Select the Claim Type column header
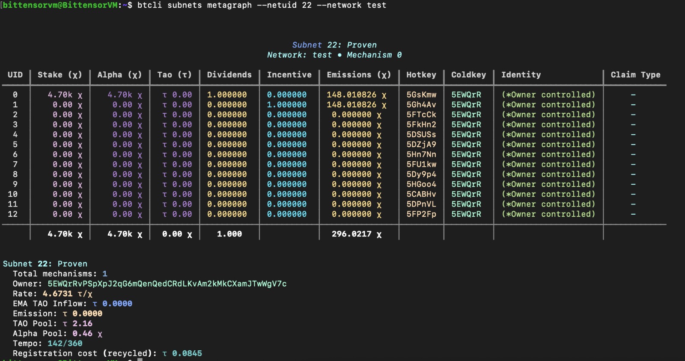 (635, 74)
